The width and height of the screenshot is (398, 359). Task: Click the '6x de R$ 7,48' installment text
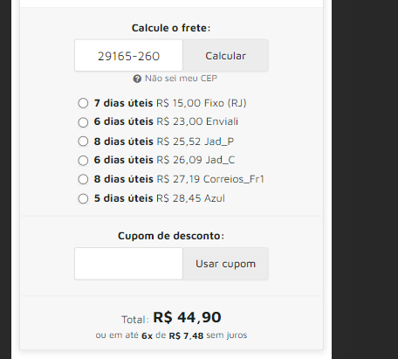click(172, 335)
